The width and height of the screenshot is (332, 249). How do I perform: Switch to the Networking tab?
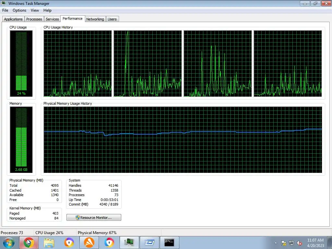tap(95, 19)
